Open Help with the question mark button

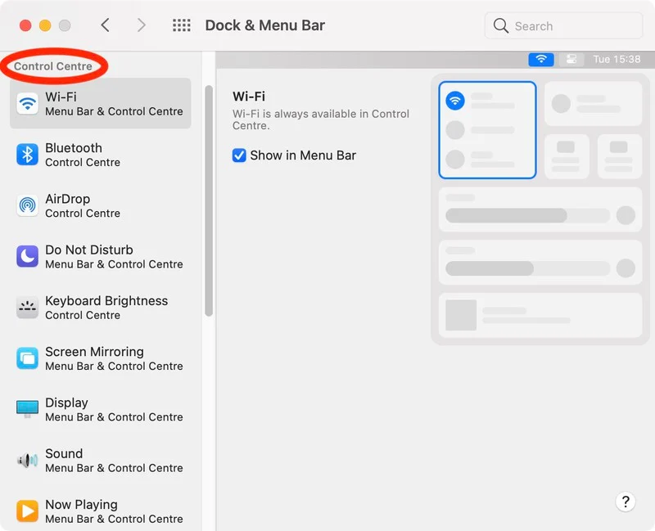pyautogui.click(x=625, y=502)
